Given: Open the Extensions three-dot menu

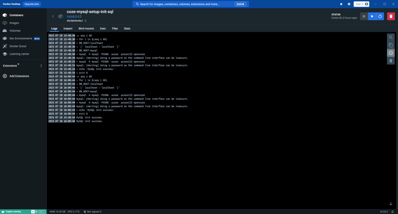Looking at the screenshot, I should pyautogui.click(x=41, y=66).
